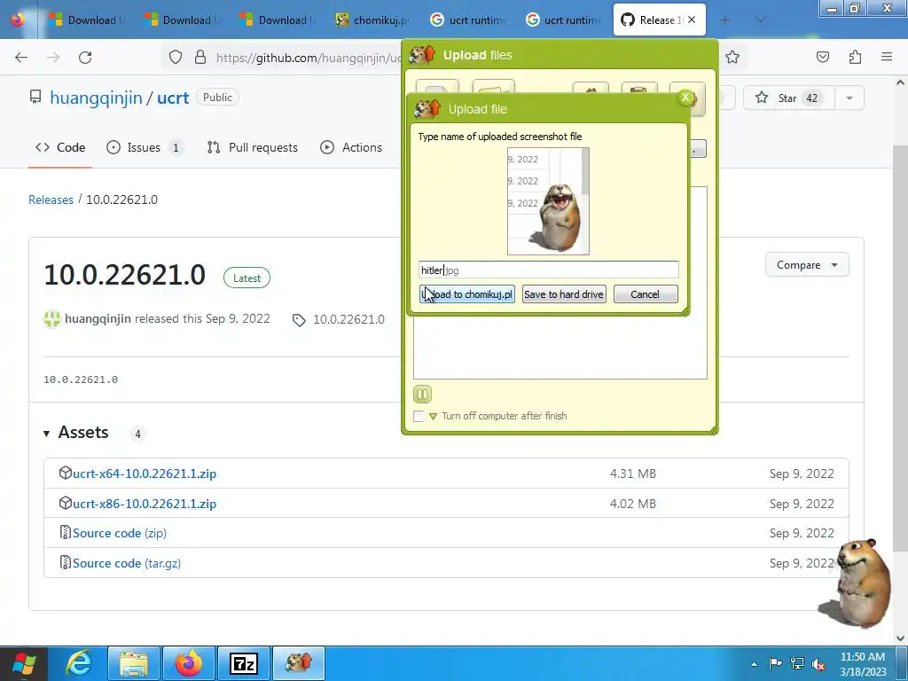Switch to second ucrt runtime Google tab
Viewport: 908px width, 681px height.
coord(563,20)
